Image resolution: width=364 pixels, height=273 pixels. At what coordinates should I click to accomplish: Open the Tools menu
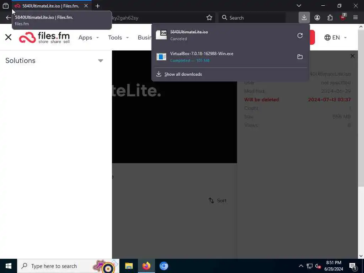tap(118, 38)
